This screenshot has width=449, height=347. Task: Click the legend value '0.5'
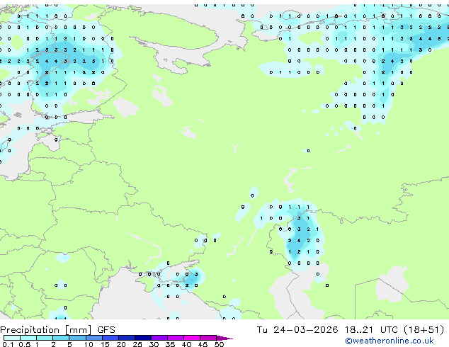24,344
